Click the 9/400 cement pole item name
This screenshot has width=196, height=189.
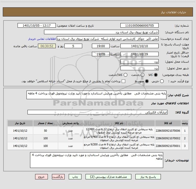(x=119, y=139)
